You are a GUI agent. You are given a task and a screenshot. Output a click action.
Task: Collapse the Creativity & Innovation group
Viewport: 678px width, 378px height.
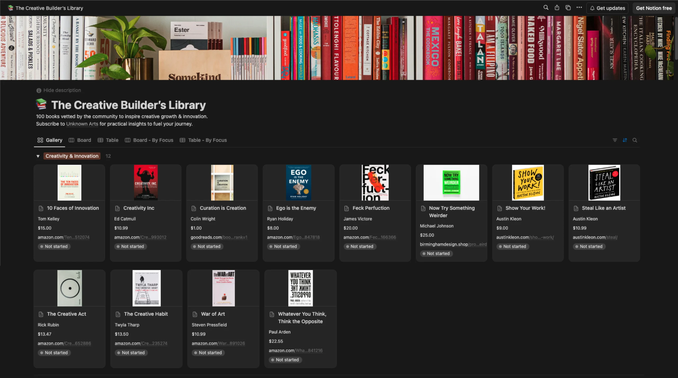(38, 156)
